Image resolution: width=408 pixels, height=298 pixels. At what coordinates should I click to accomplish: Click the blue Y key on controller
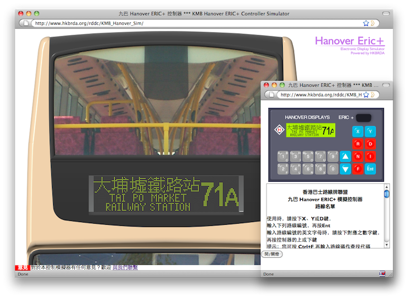(x=370, y=131)
